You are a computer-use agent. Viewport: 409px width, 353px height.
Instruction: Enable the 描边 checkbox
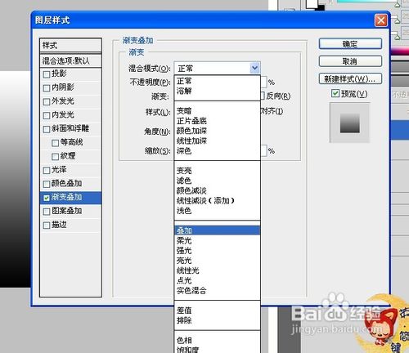click(47, 226)
